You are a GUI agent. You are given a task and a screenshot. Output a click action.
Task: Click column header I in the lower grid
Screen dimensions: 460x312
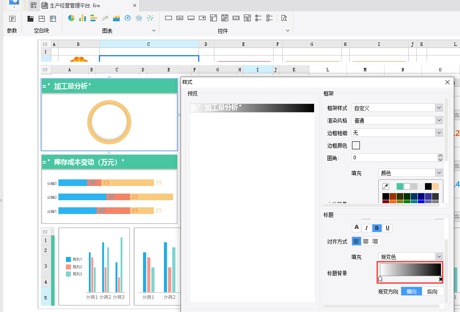[x=258, y=70]
